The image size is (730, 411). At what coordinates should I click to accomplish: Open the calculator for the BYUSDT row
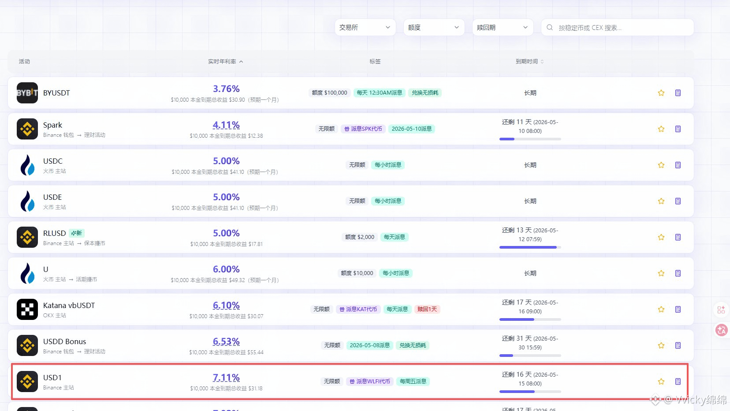tap(678, 93)
